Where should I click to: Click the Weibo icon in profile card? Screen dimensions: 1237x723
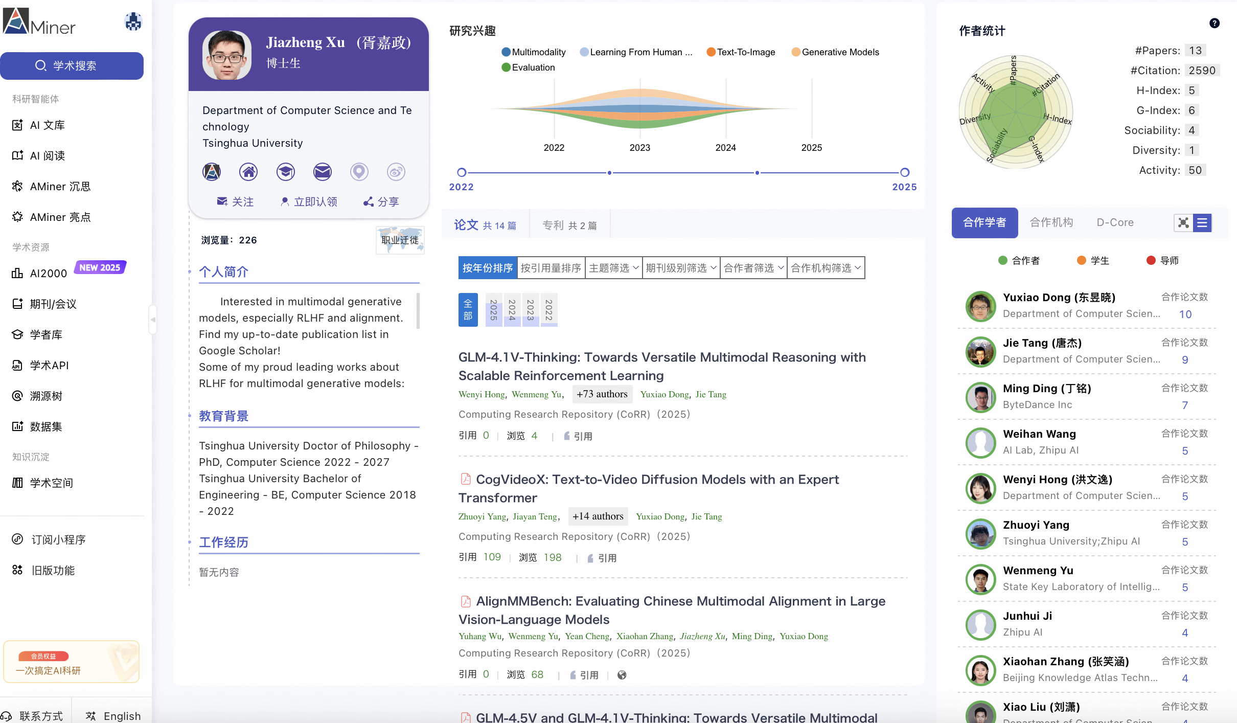396,172
